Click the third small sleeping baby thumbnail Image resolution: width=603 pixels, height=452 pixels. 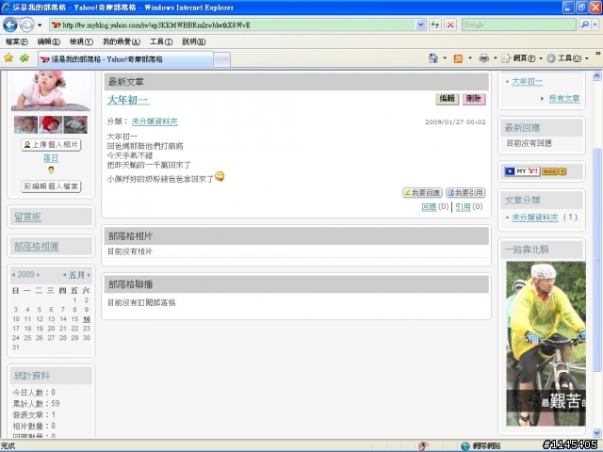tap(75, 125)
